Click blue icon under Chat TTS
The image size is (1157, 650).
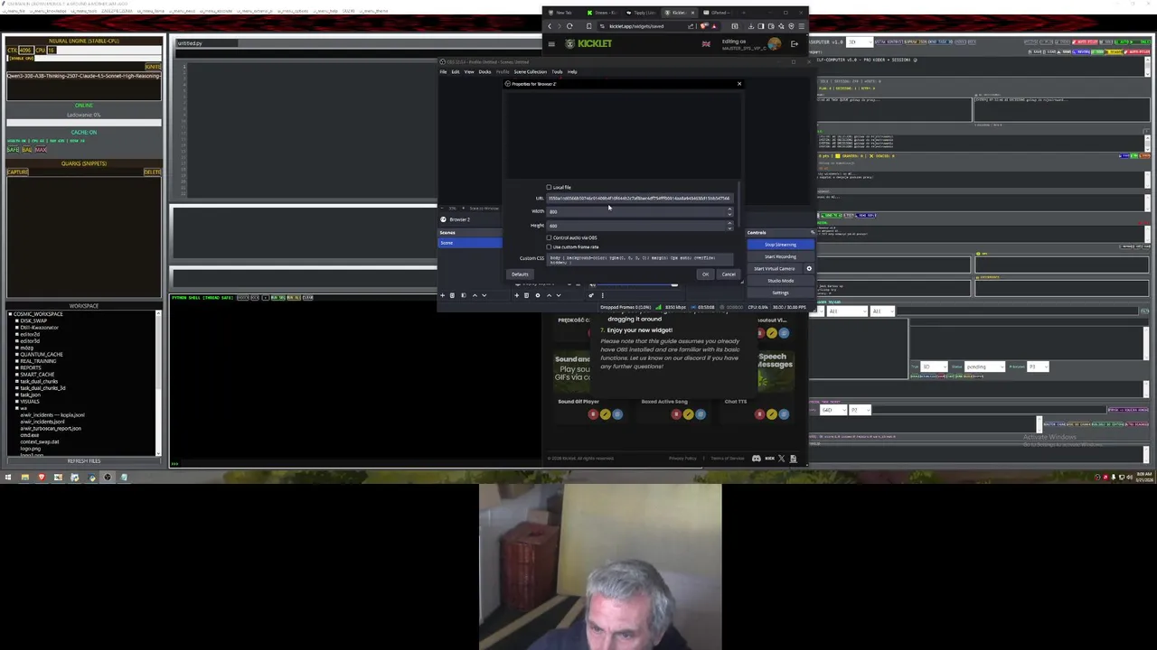click(784, 414)
